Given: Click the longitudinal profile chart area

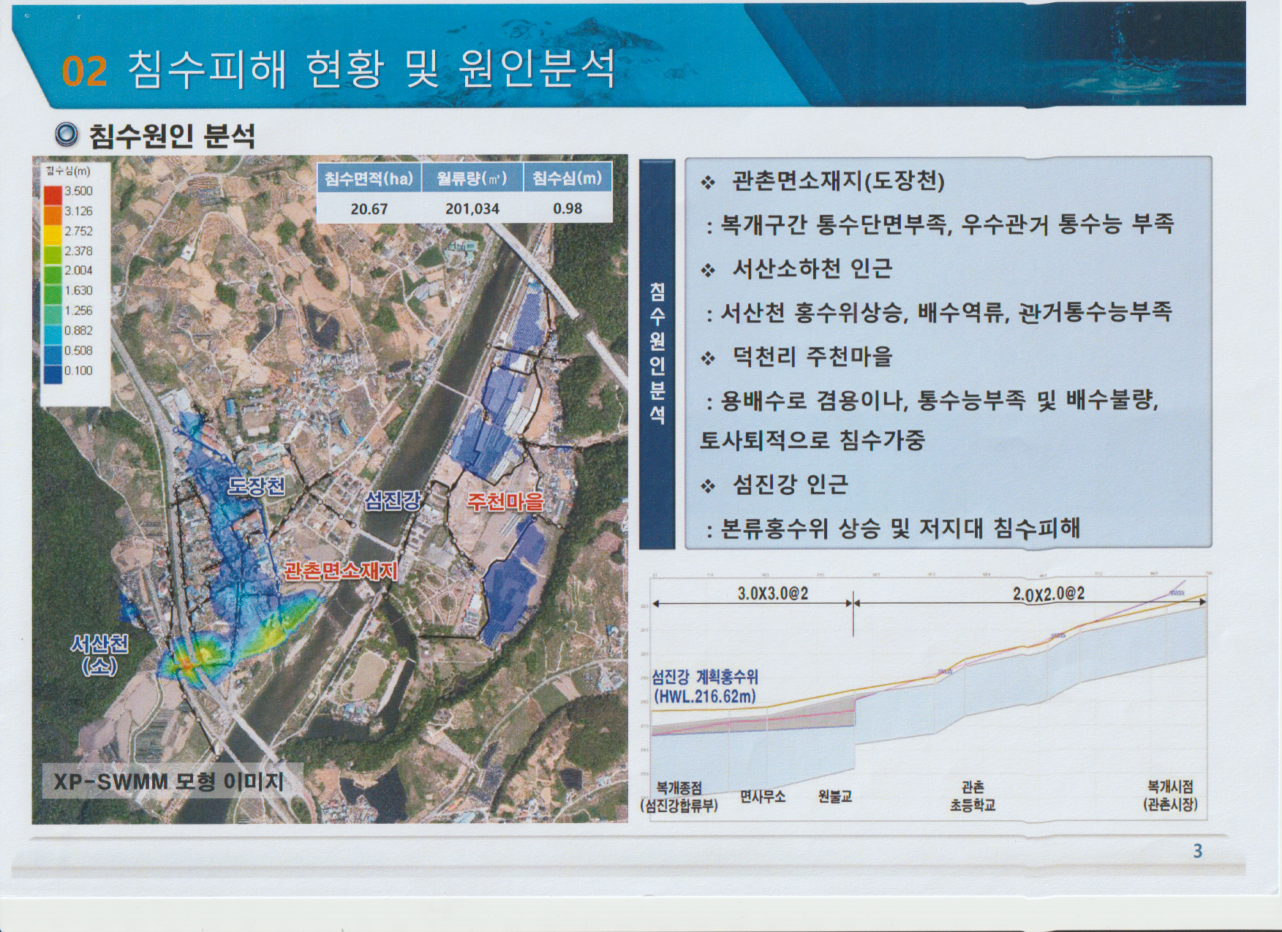Looking at the screenshot, I should [x=929, y=697].
